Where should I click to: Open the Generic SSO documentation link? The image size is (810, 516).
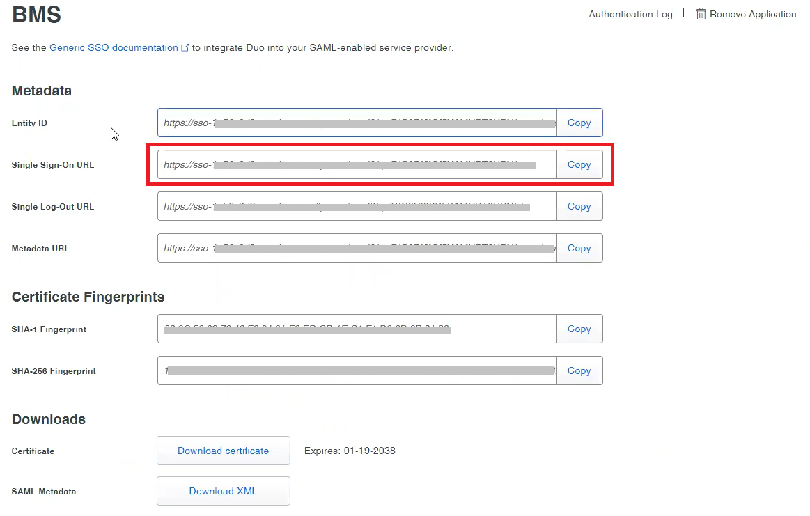click(x=114, y=48)
